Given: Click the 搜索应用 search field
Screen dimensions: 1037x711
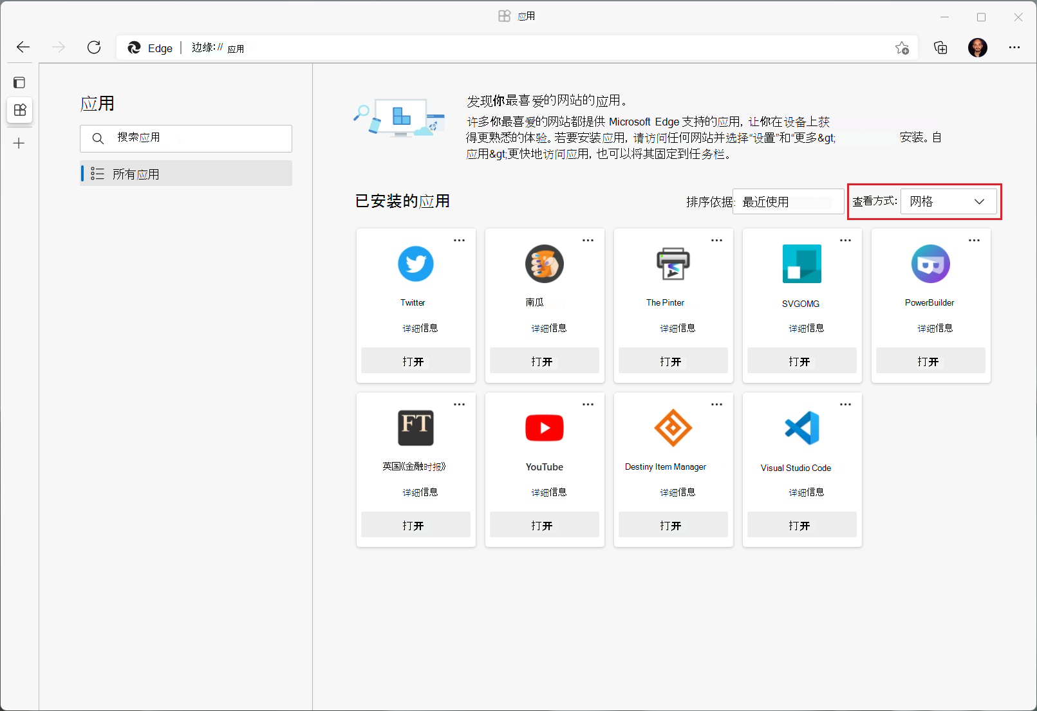Looking at the screenshot, I should tap(186, 138).
